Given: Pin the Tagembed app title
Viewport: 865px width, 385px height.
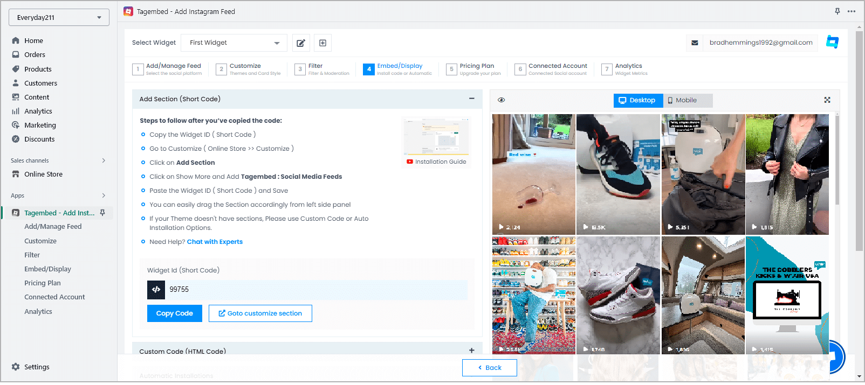Looking at the screenshot, I should coord(837,11).
